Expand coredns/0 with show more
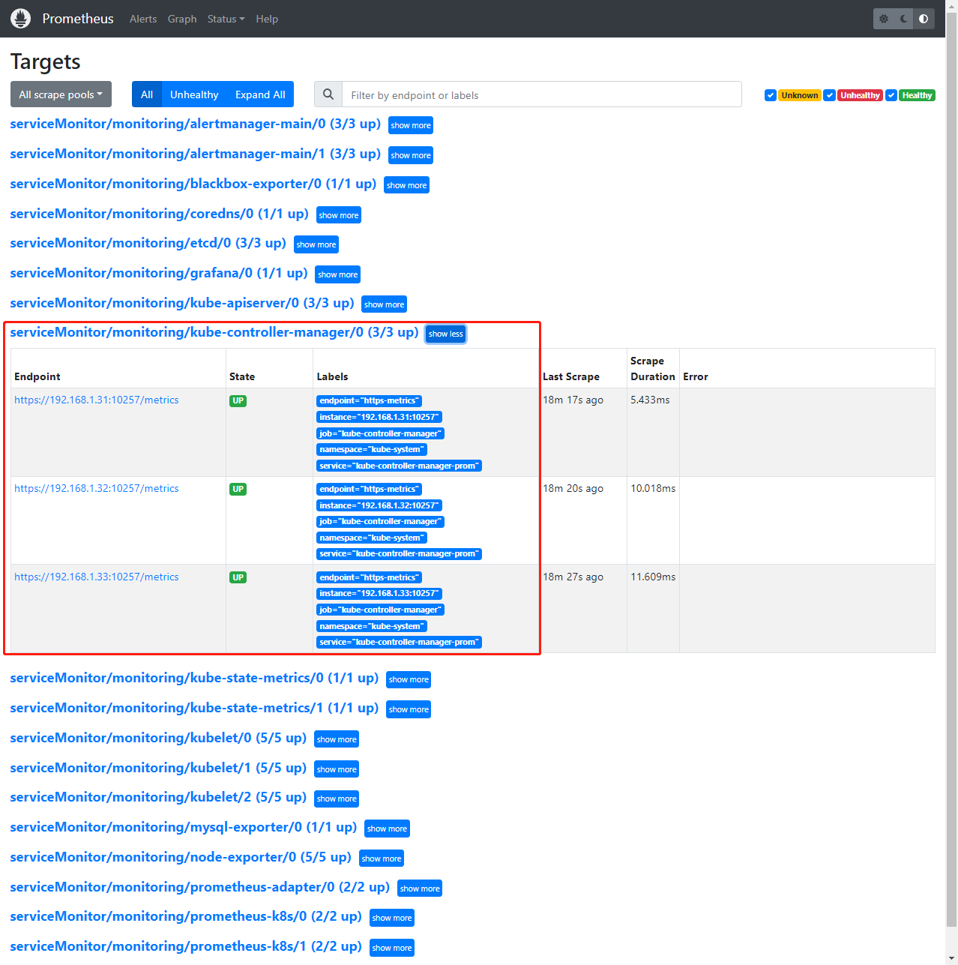Screen dimensions: 958x965 339,215
